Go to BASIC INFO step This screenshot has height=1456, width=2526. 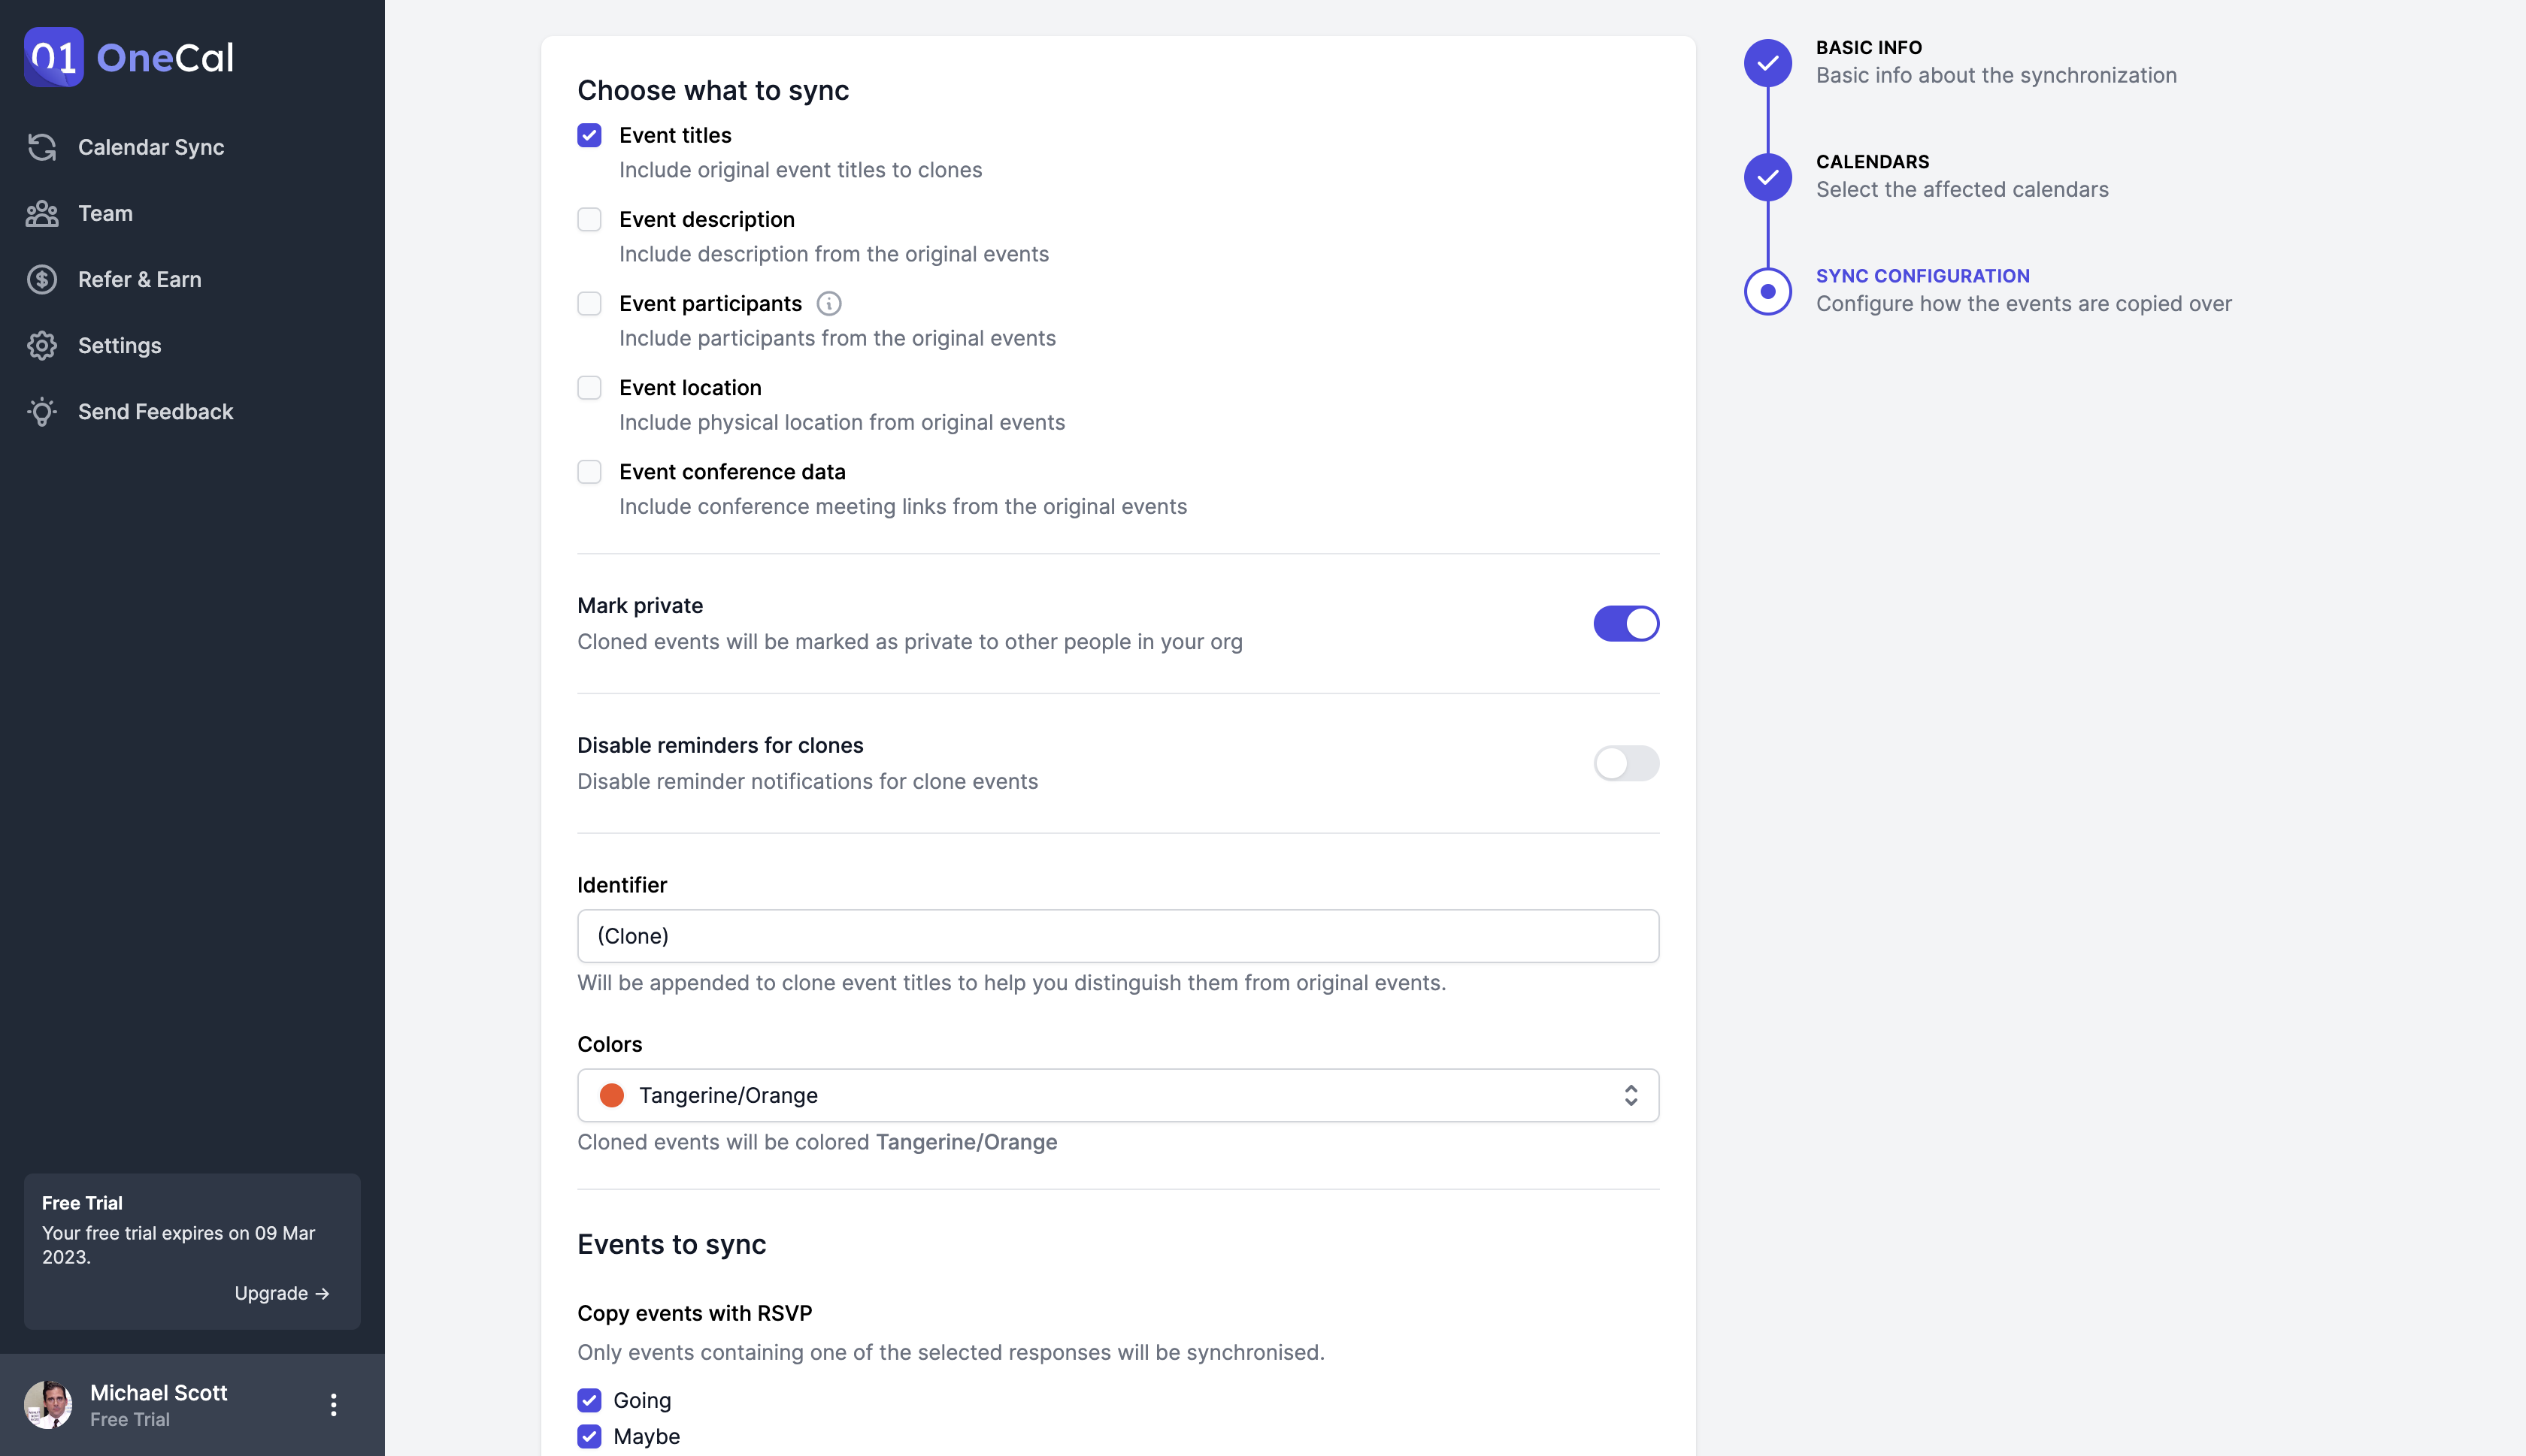pyautogui.click(x=1869, y=47)
